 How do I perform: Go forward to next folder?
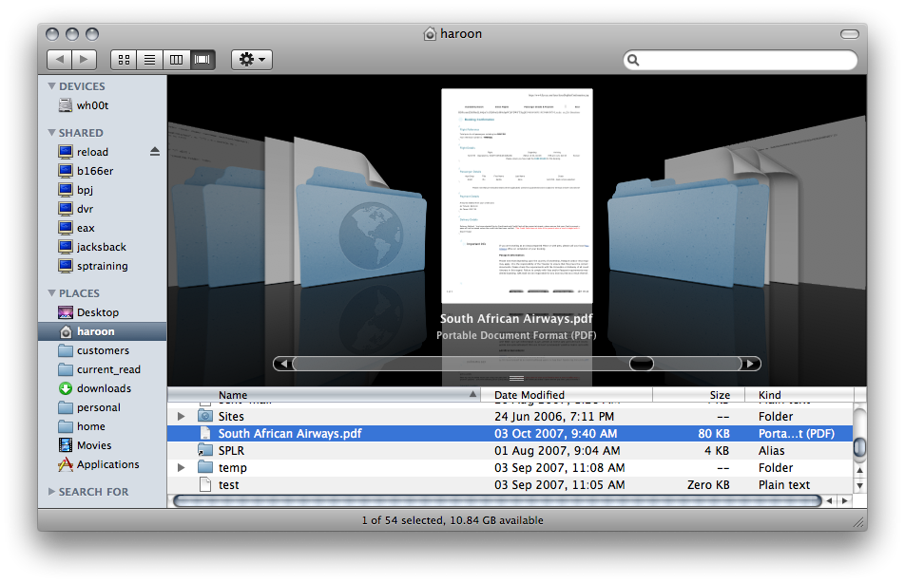85,60
